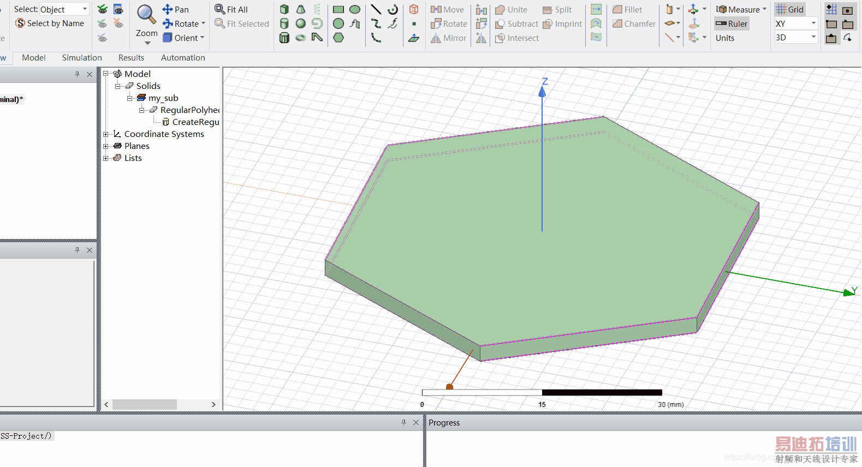The width and height of the screenshot is (862, 467).
Task: Select the Draw Circle tool
Action: tap(338, 23)
